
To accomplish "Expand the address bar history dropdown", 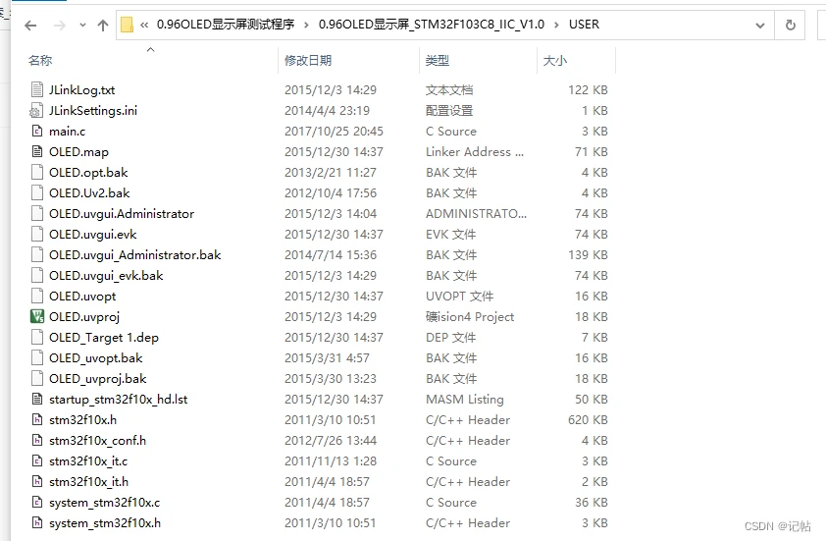I will (x=759, y=25).
